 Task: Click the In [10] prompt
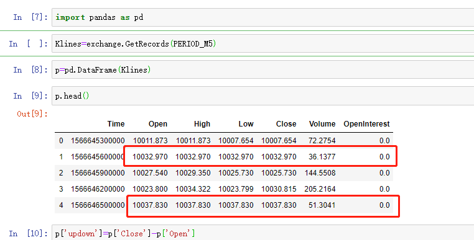[28, 234]
